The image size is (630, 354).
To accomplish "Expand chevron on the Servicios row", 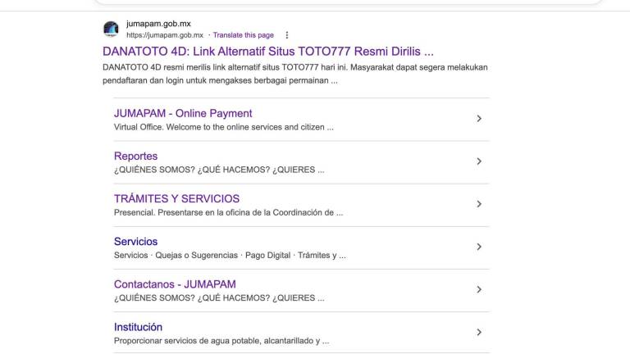I will (x=479, y=247).
